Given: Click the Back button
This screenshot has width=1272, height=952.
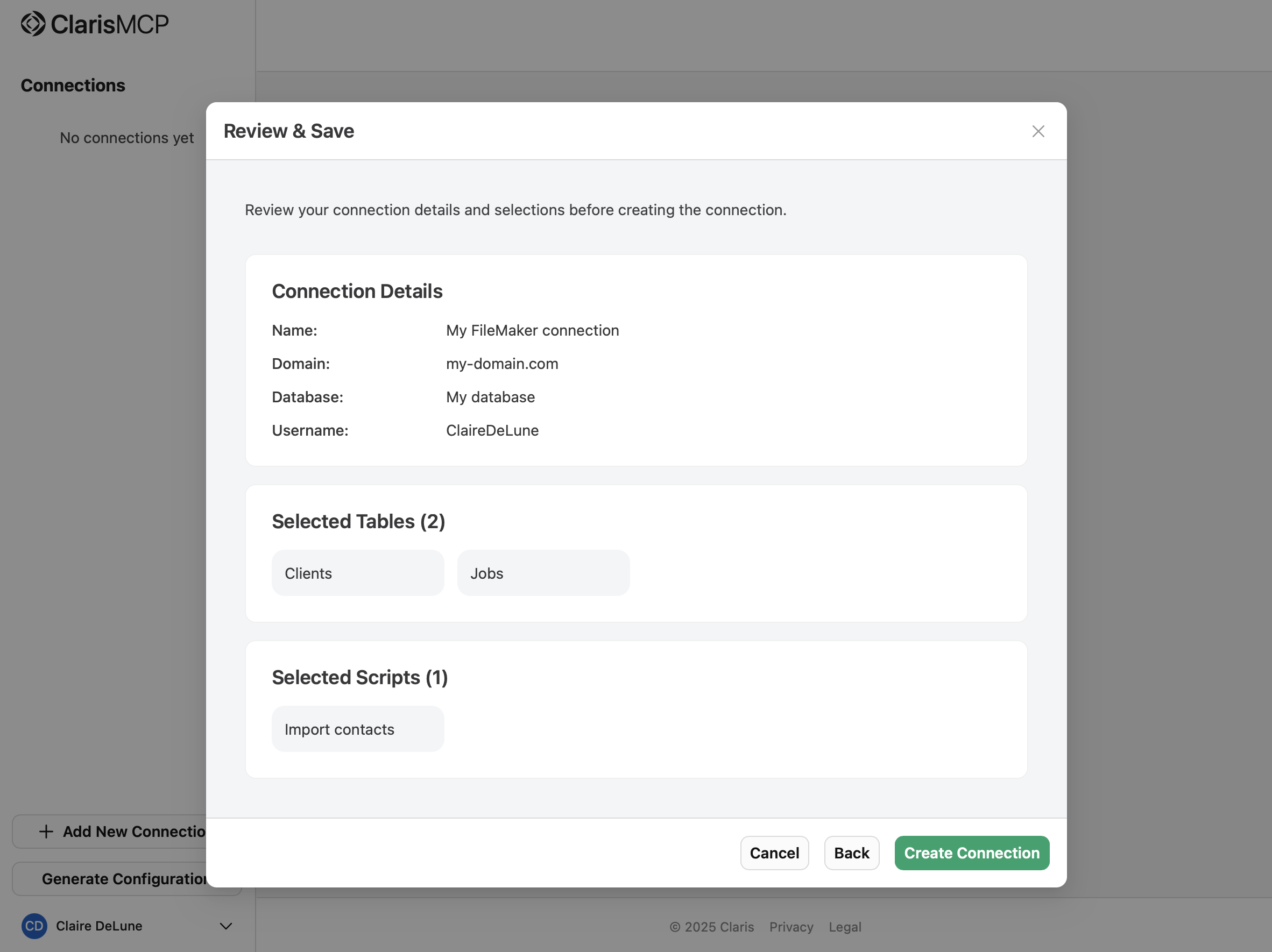Looking at the screenshot, I should [x=851, y=852].
